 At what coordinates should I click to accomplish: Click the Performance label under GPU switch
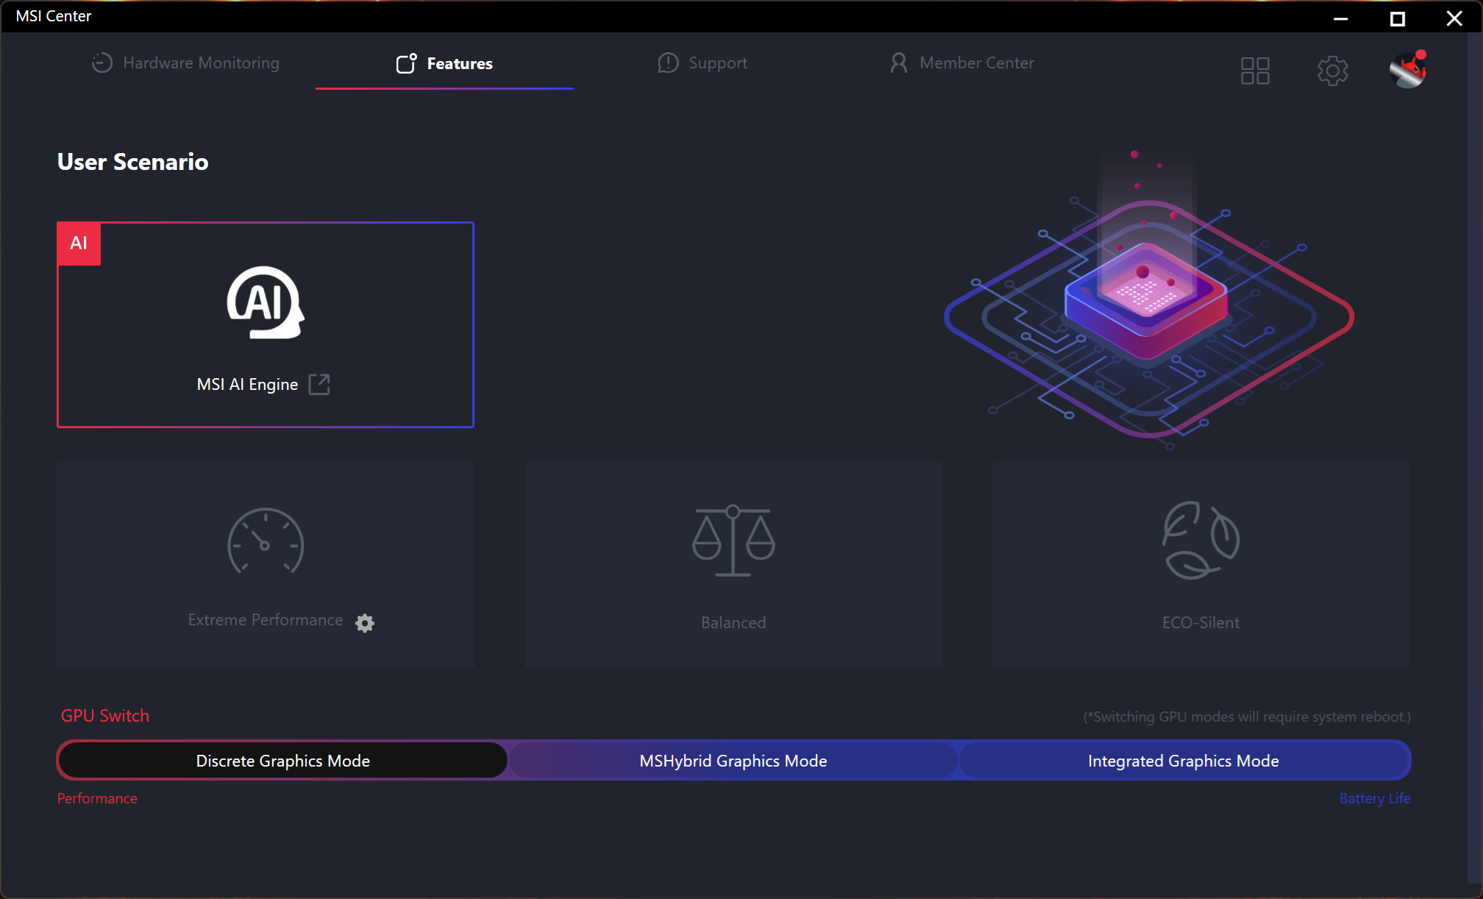point(97,798)
